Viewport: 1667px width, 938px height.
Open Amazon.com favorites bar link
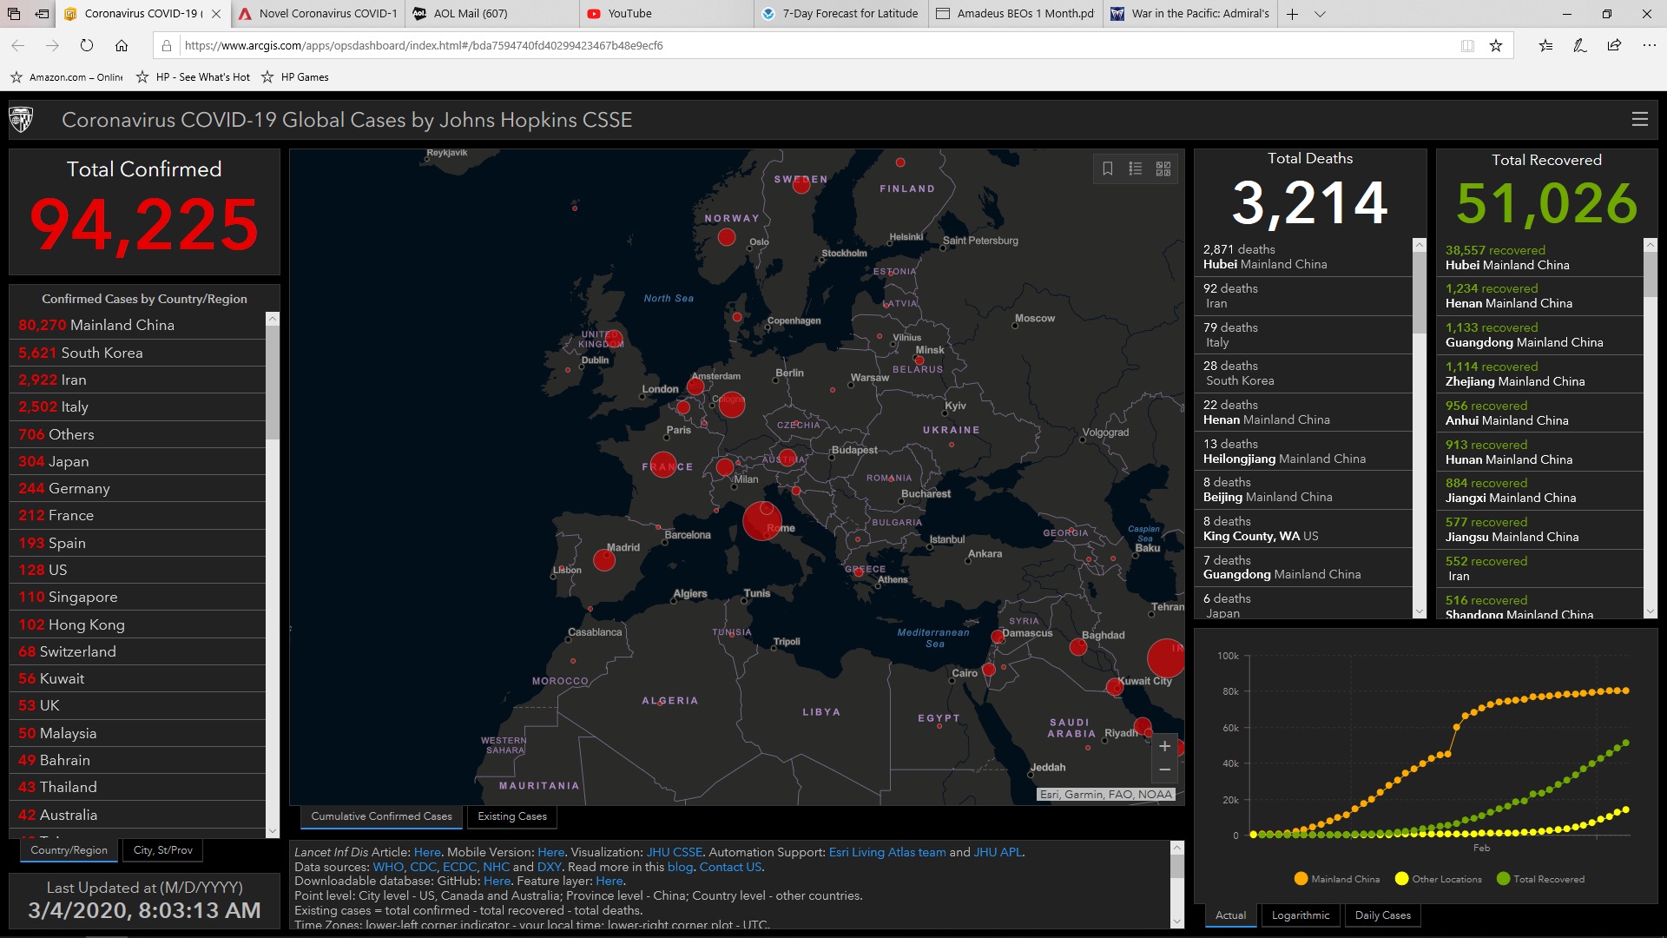pos(67,77)
